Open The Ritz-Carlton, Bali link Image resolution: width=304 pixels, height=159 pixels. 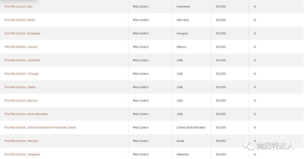tap(18, 6)
